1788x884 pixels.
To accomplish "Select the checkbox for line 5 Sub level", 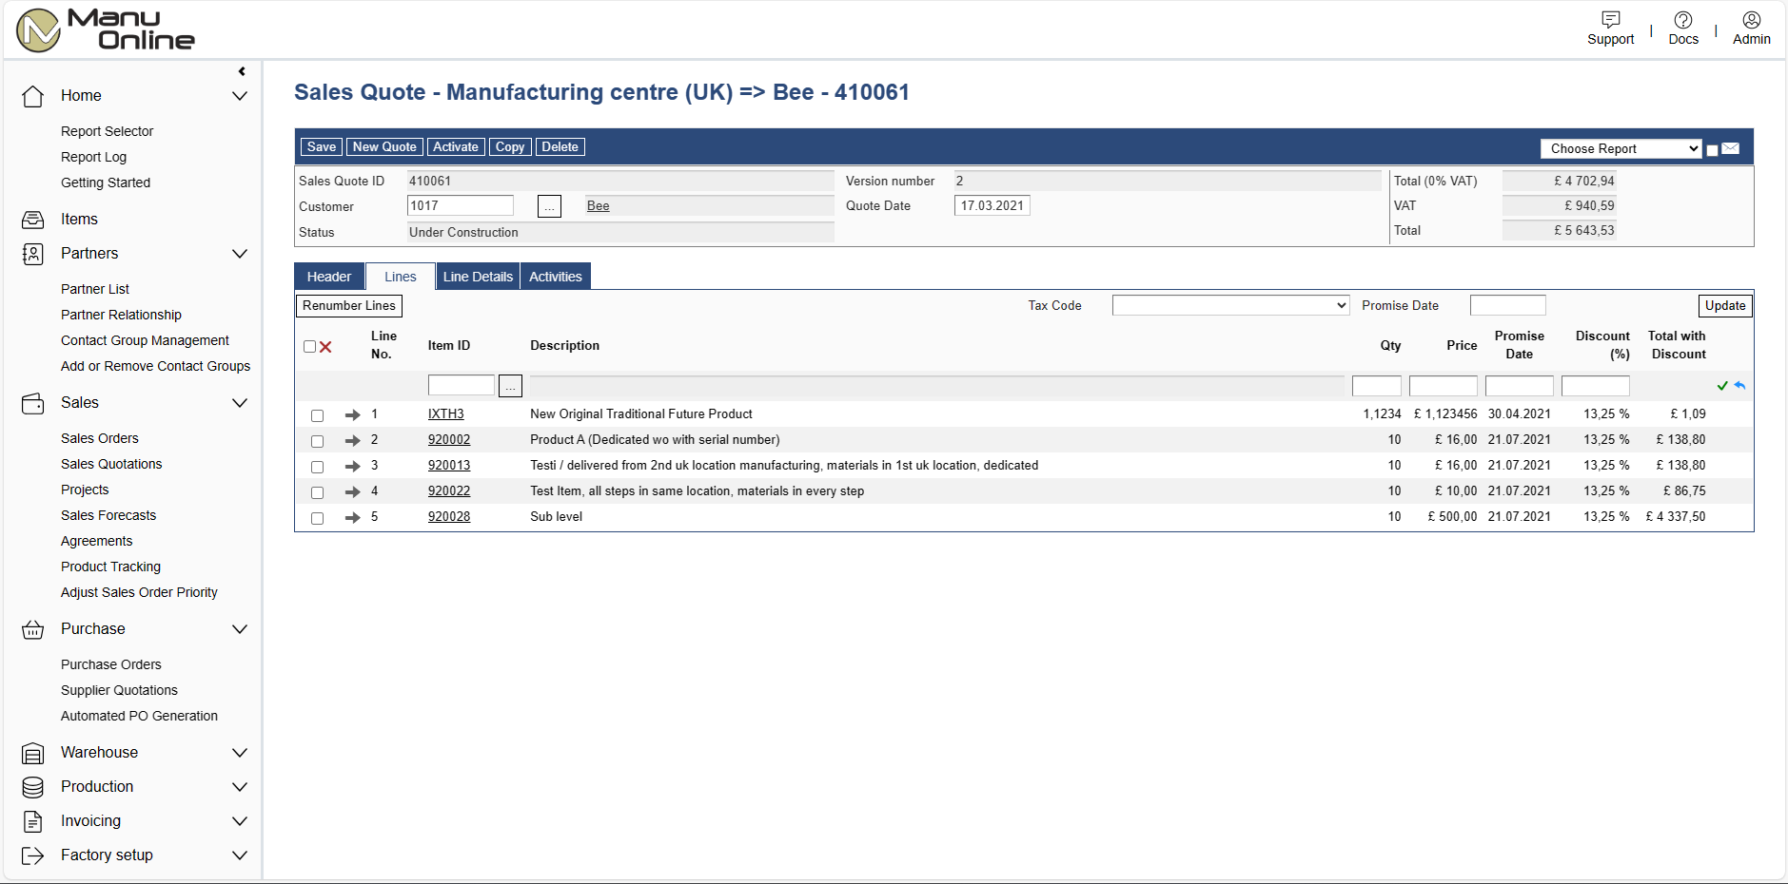I will click(317, 518).
